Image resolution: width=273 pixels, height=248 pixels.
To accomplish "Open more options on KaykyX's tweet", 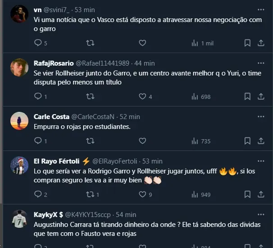I will 261,214.
